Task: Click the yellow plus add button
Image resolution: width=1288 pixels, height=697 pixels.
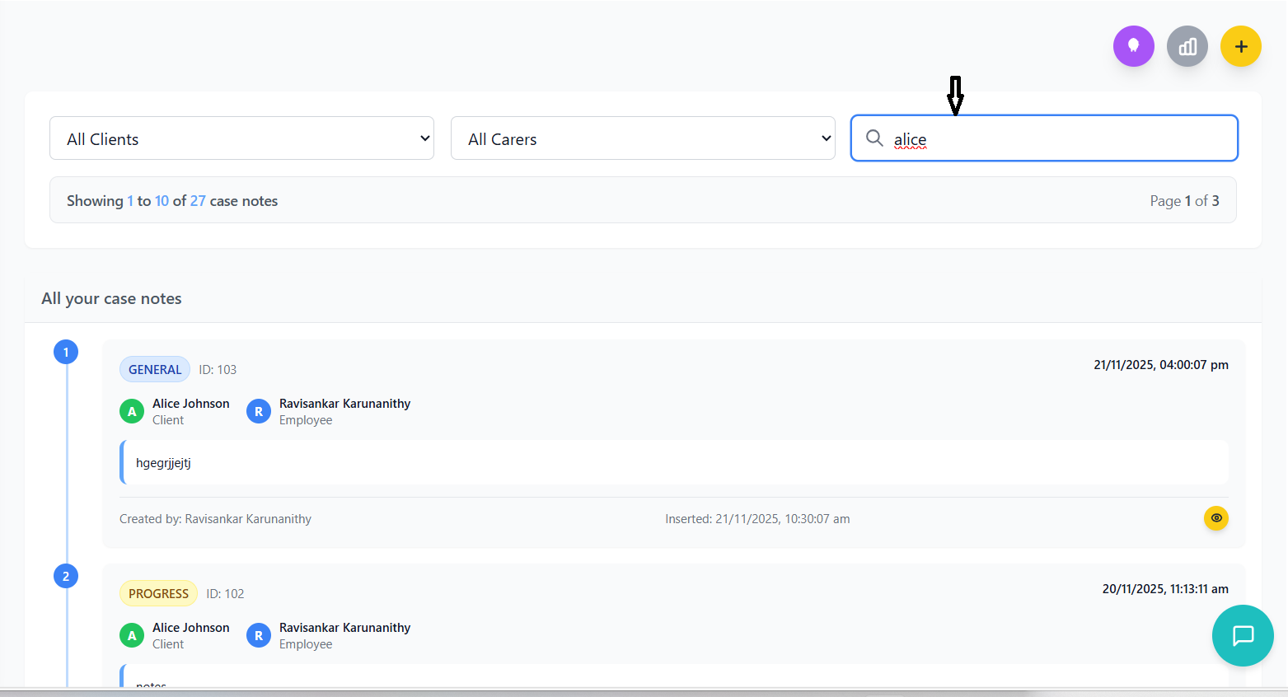Action: pos(1240,46)
